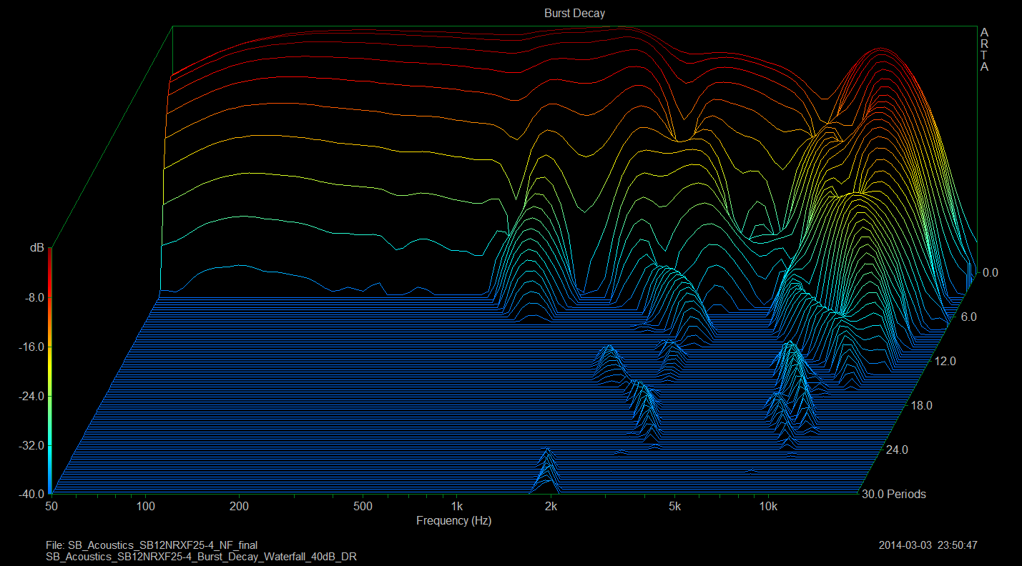The height and width of the screenshot is (566, 1022).
Task: Click the 200 Hz frequency axis label
Action: [x=239, y=507]
